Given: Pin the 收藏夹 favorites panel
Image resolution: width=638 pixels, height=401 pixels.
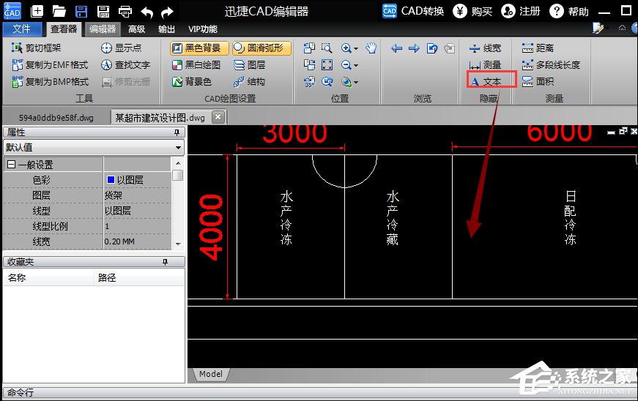Looking at the screenshot, I should (165, 262).
